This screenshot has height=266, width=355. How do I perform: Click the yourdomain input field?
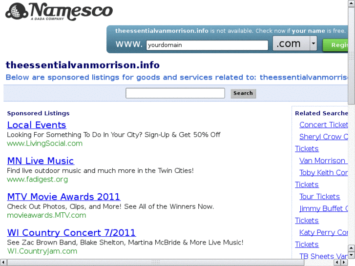(x=207, y=45)
